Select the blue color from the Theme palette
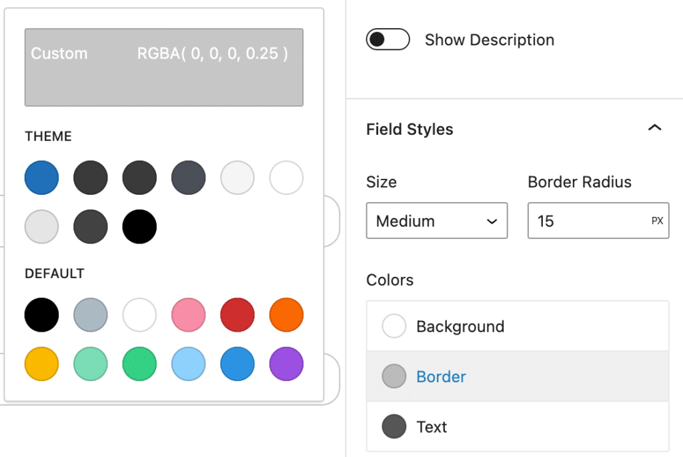The height and width of the screenshot is (457, 683). (41, 177)
